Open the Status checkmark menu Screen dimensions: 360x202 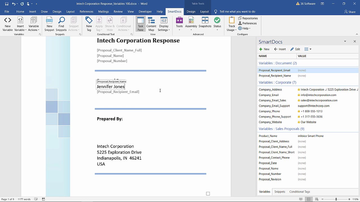tap(217, 24)
